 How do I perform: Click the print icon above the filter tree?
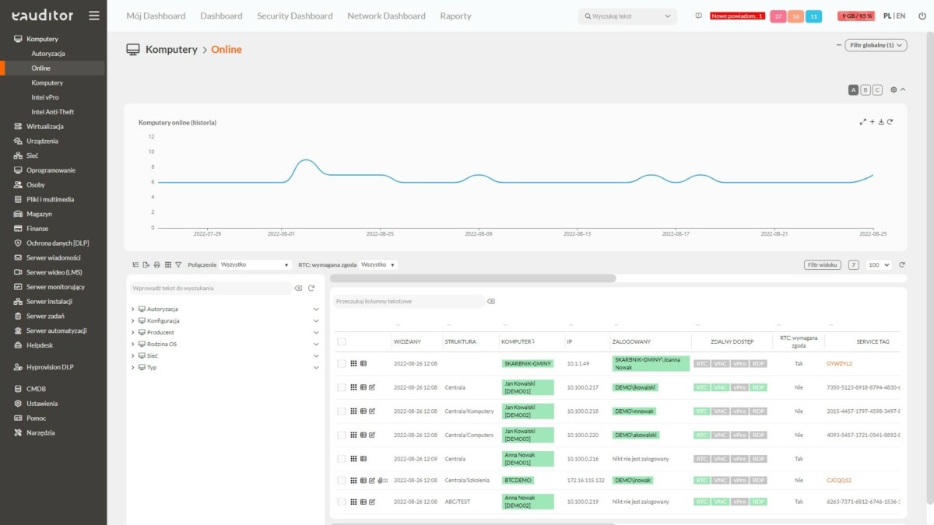(x=156, y=264)
